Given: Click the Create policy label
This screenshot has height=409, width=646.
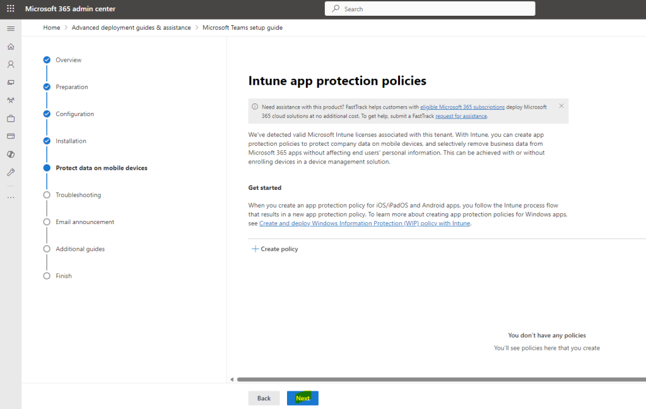Looking at the screenshot, I should pyautogui.click(x=279, y=249).
